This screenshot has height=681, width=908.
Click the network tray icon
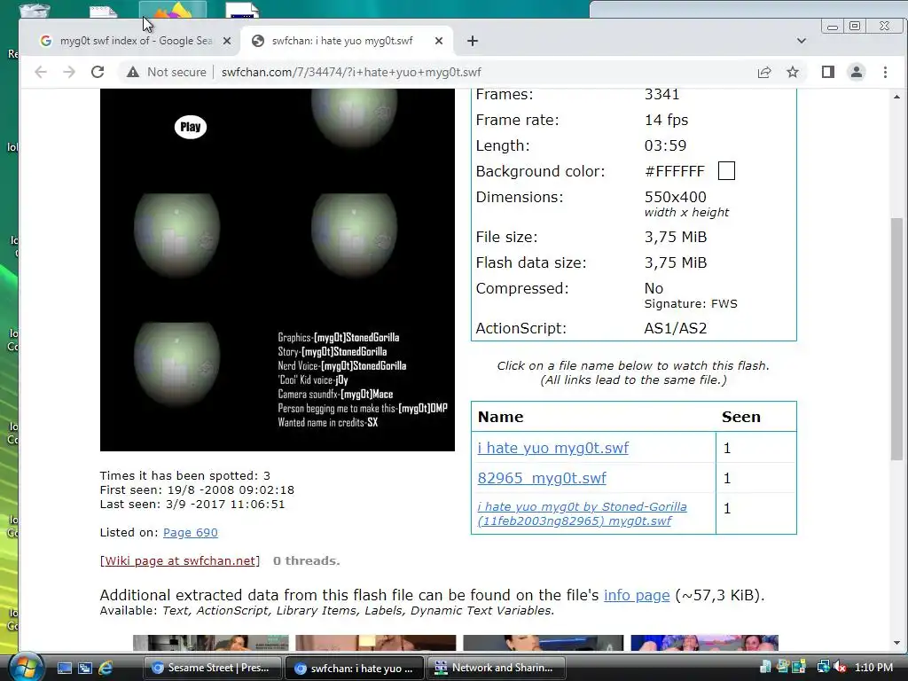coord(823,668)
